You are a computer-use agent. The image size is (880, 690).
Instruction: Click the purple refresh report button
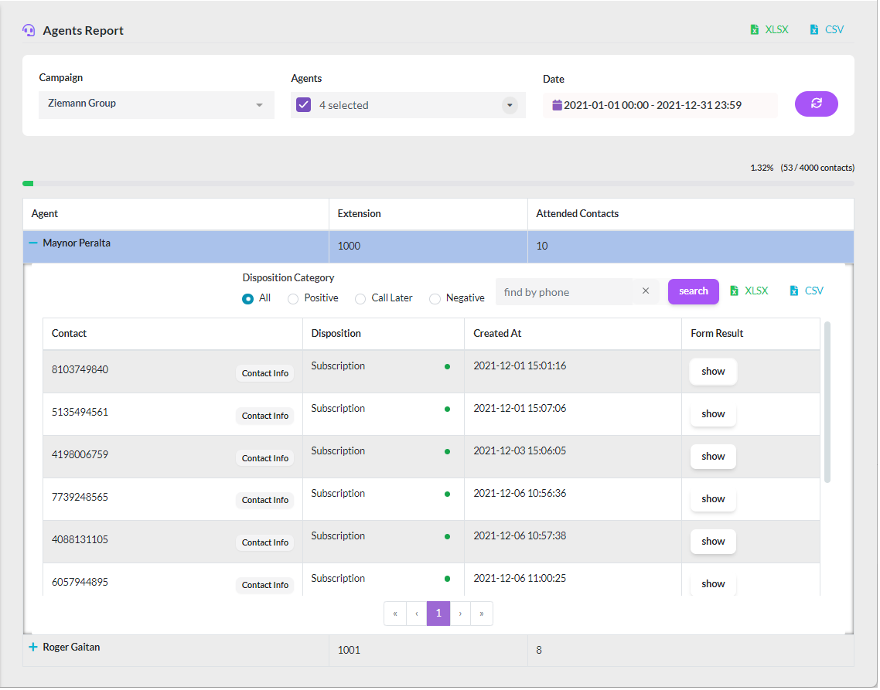click(816, 104)
